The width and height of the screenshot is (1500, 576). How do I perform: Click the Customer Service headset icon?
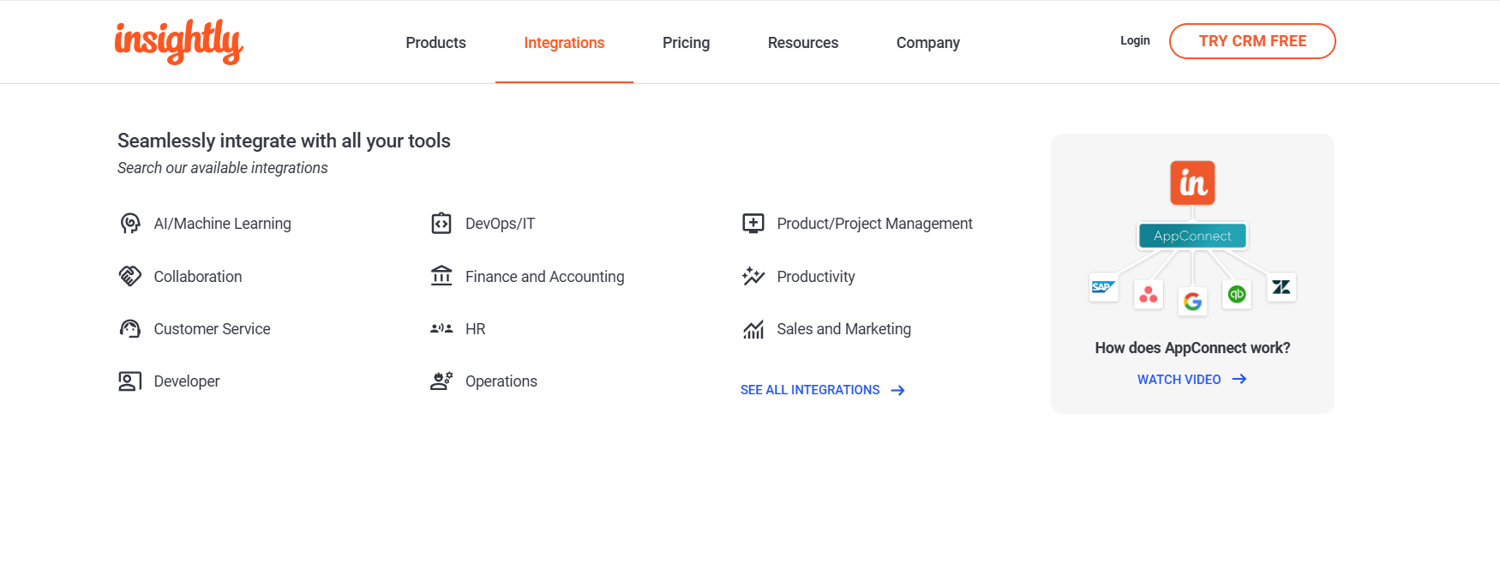point(130,329)
